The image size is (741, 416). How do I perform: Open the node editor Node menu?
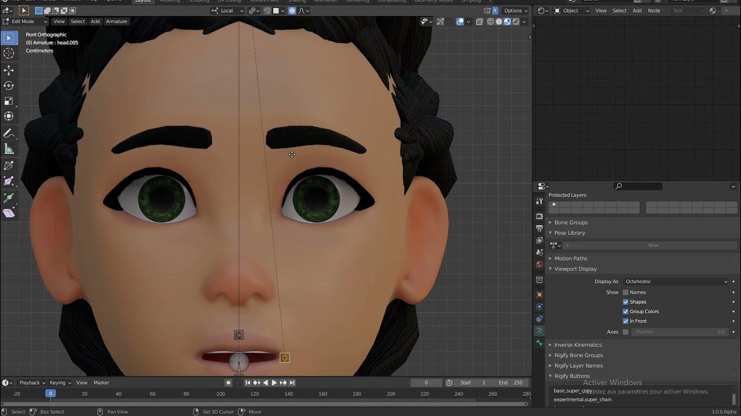pos(654,10)
